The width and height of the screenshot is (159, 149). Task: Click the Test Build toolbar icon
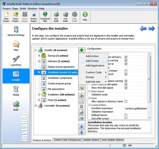click(65, 17)
